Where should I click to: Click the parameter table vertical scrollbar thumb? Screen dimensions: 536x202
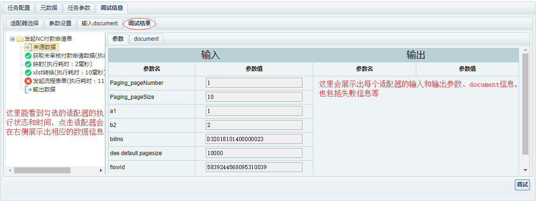(x=525, y=104)
